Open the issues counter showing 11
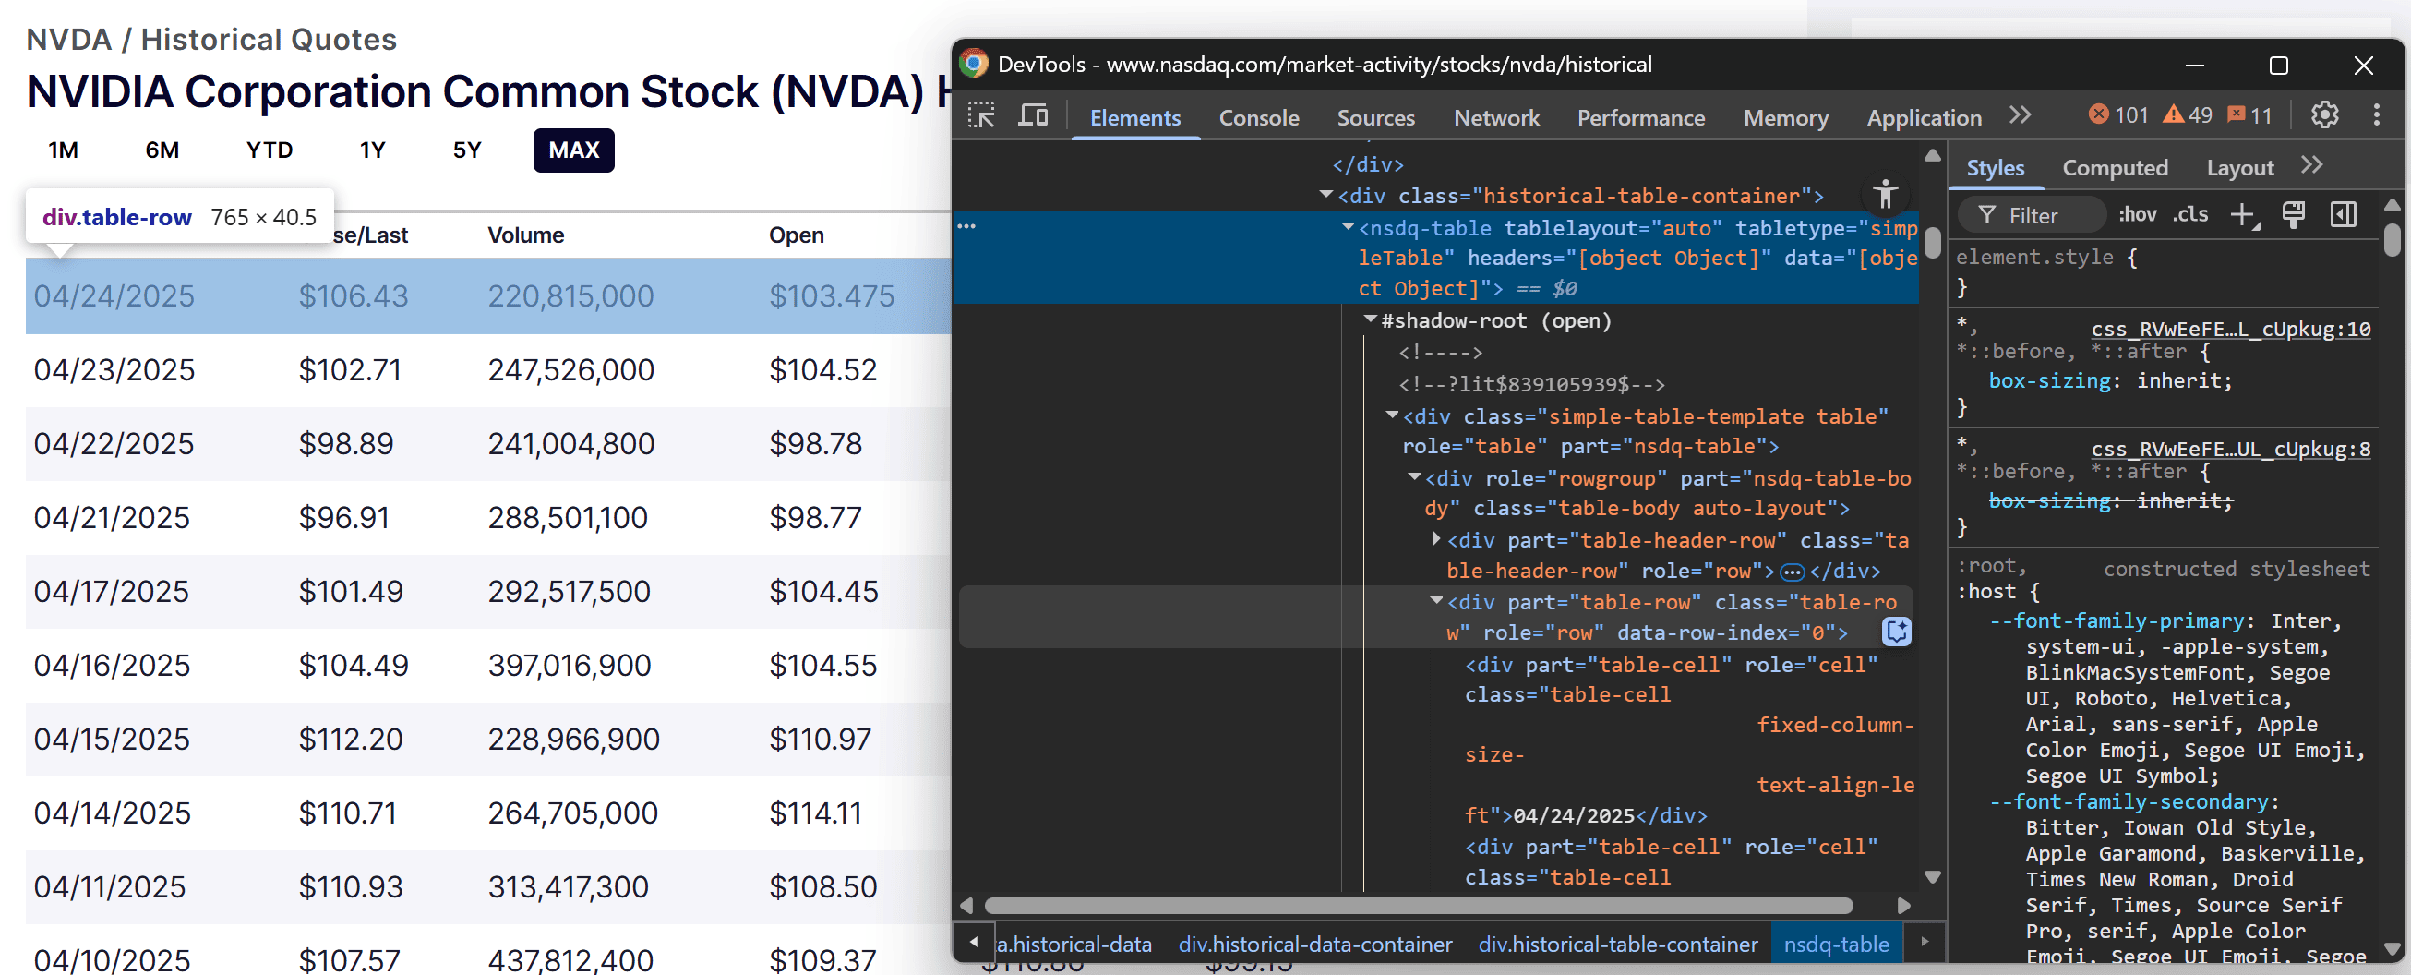The height and width of the screenshot is (975, 2411). [x=2250, y=115]
